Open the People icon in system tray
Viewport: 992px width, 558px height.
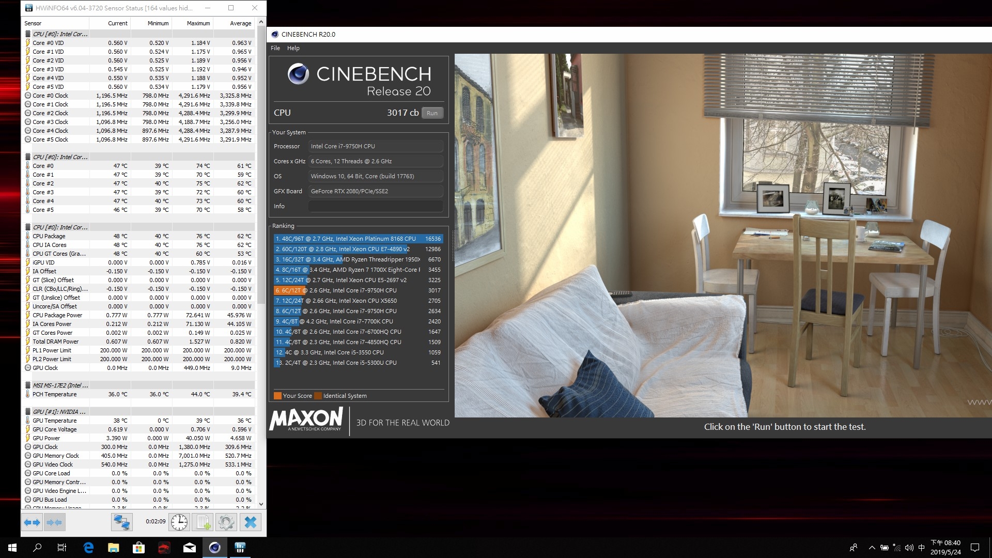click(854, 548)
